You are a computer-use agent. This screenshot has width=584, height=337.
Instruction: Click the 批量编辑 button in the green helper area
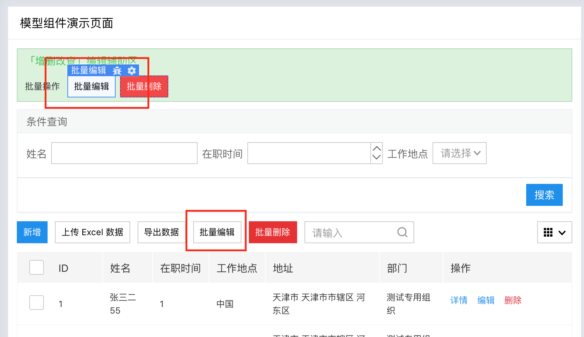[x=91, y=86]
